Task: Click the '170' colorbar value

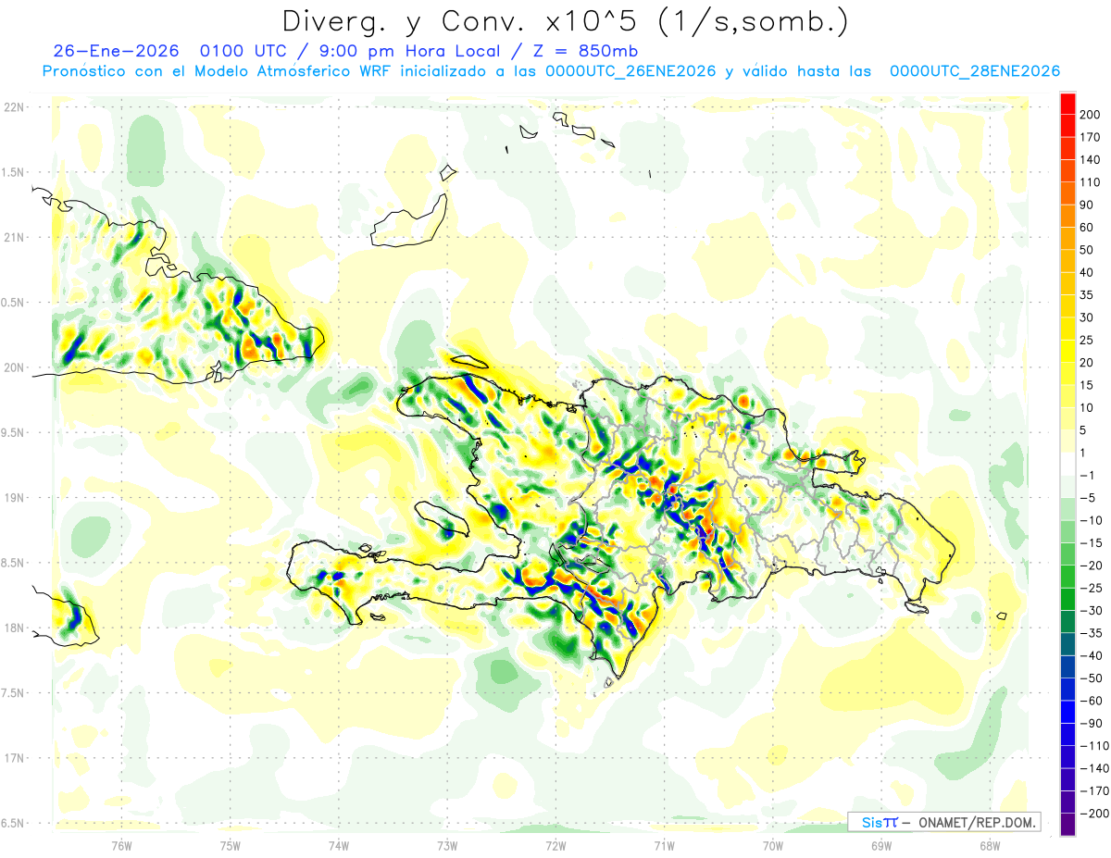Action: coord(1090,137)
